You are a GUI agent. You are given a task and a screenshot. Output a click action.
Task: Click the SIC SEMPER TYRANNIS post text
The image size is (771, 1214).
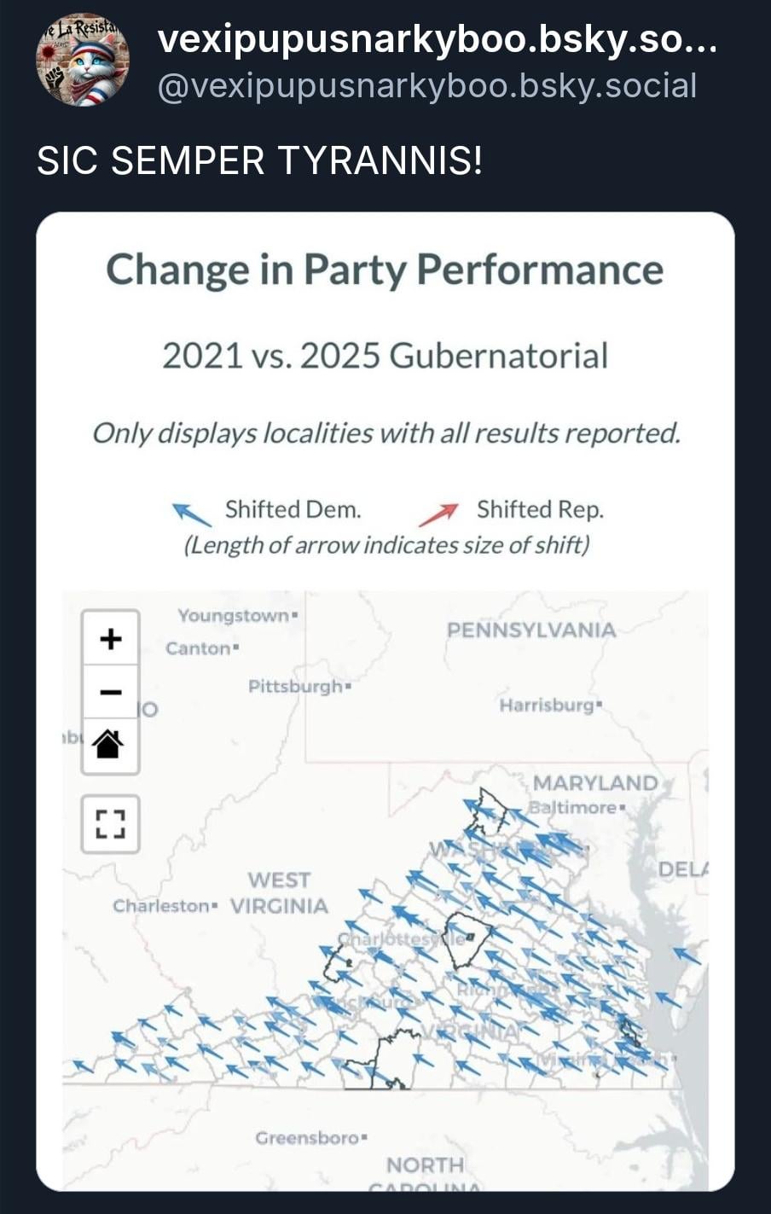point(260,160)
